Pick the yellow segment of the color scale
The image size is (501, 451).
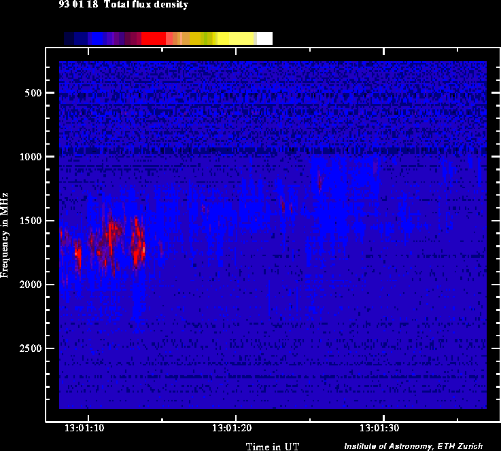point(236,38)
